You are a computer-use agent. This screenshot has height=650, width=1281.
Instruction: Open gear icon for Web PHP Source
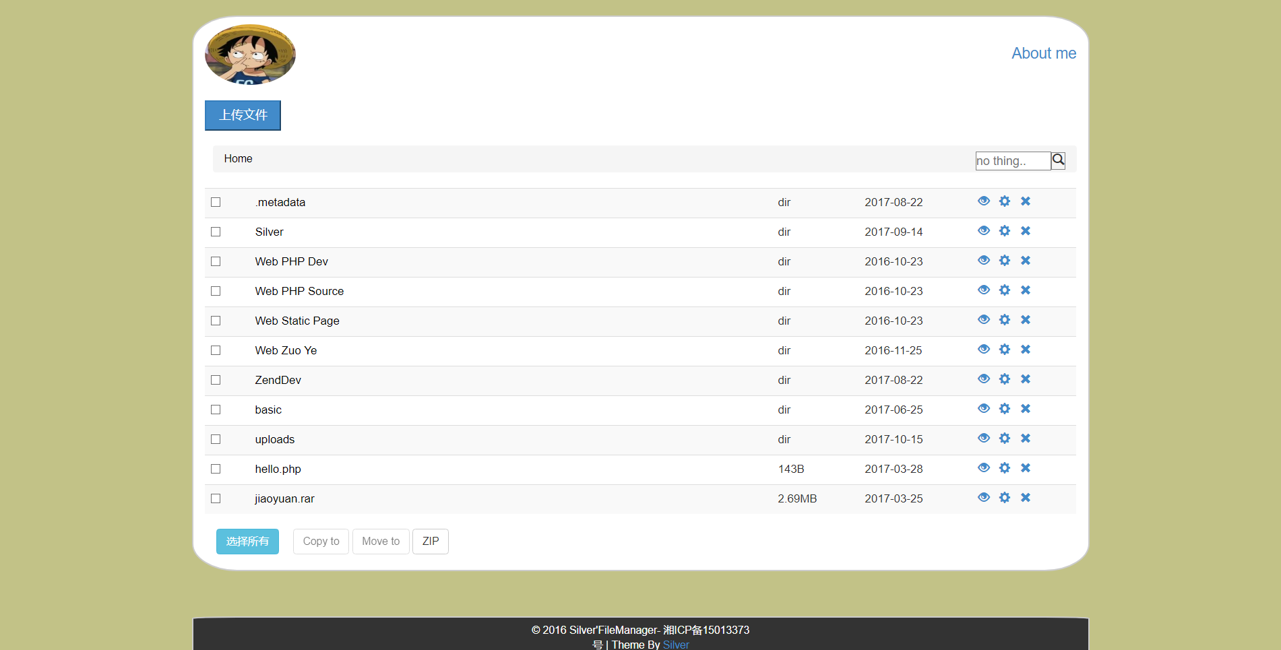[1005, 290]
